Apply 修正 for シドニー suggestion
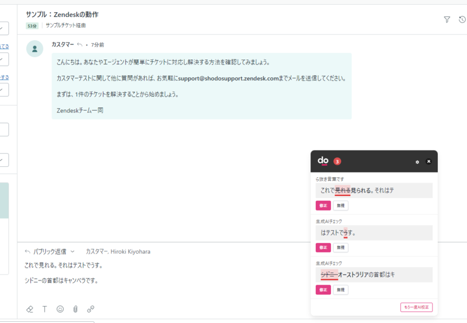Image resolution: width=467 pixels, height=323 pixels. click(323, 290)
